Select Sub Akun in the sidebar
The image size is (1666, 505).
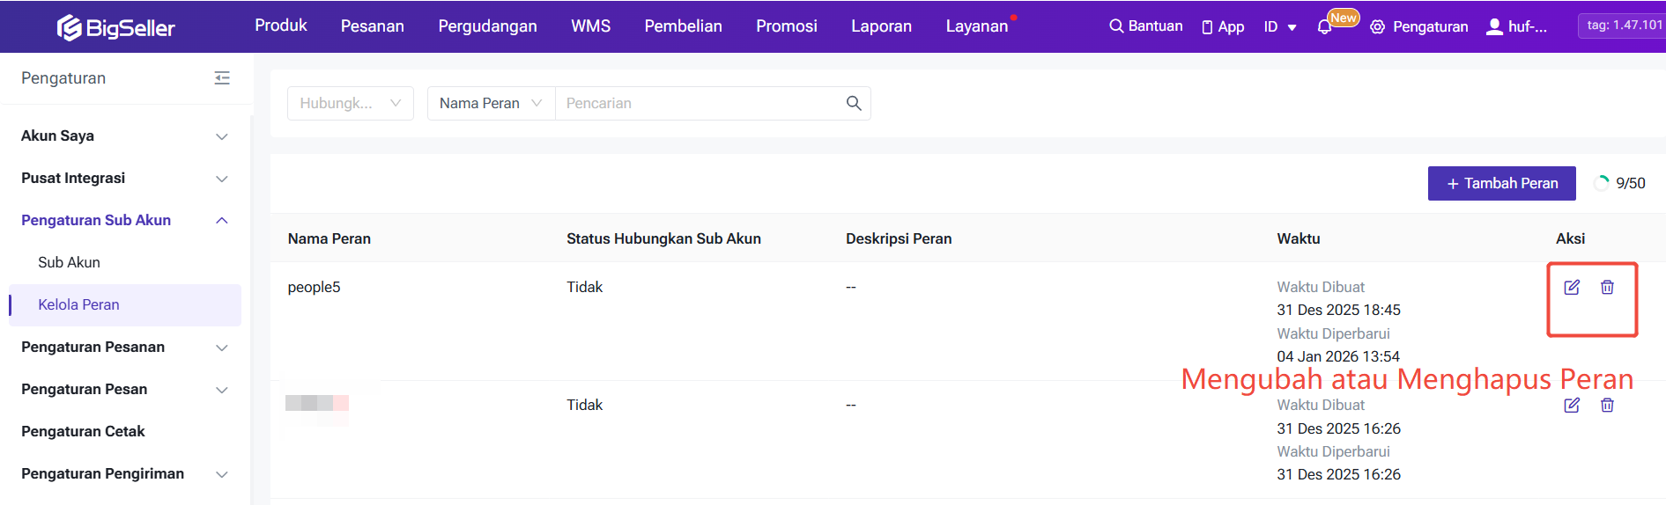pyautogui.click(x=70, y=262)
